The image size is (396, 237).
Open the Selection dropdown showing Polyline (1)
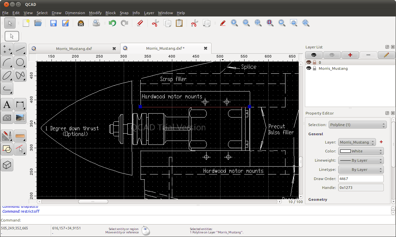pos(357,125)
